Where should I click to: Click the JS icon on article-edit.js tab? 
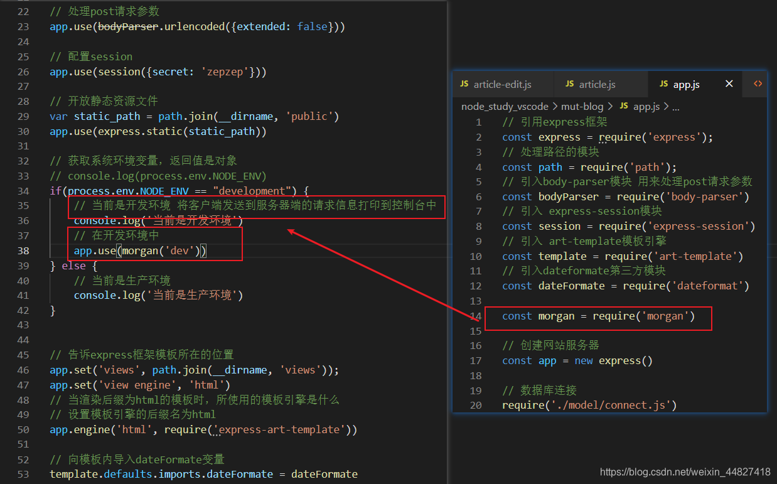pos(464,84)
